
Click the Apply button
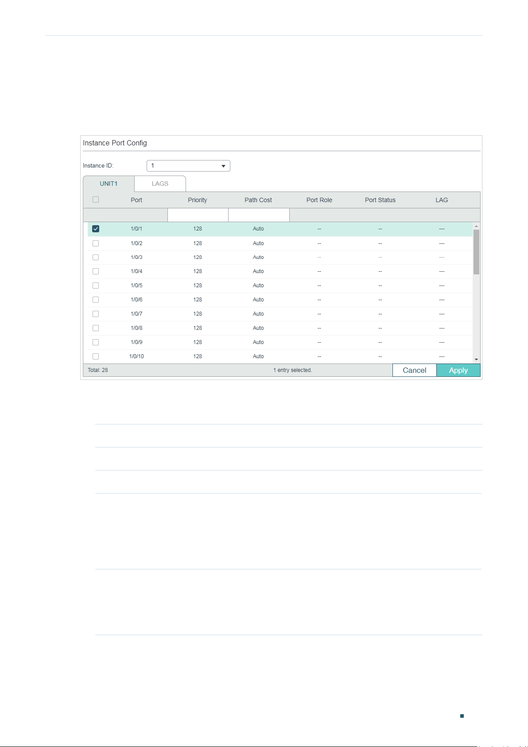point(458,370)
